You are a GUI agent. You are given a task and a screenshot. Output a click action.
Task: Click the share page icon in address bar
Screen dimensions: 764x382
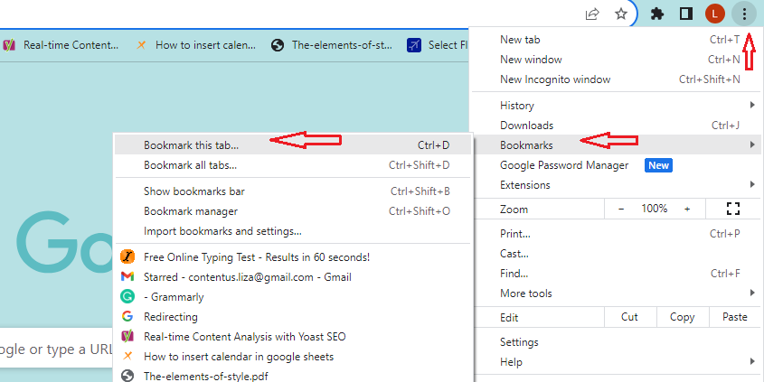(x=592, y=14)
